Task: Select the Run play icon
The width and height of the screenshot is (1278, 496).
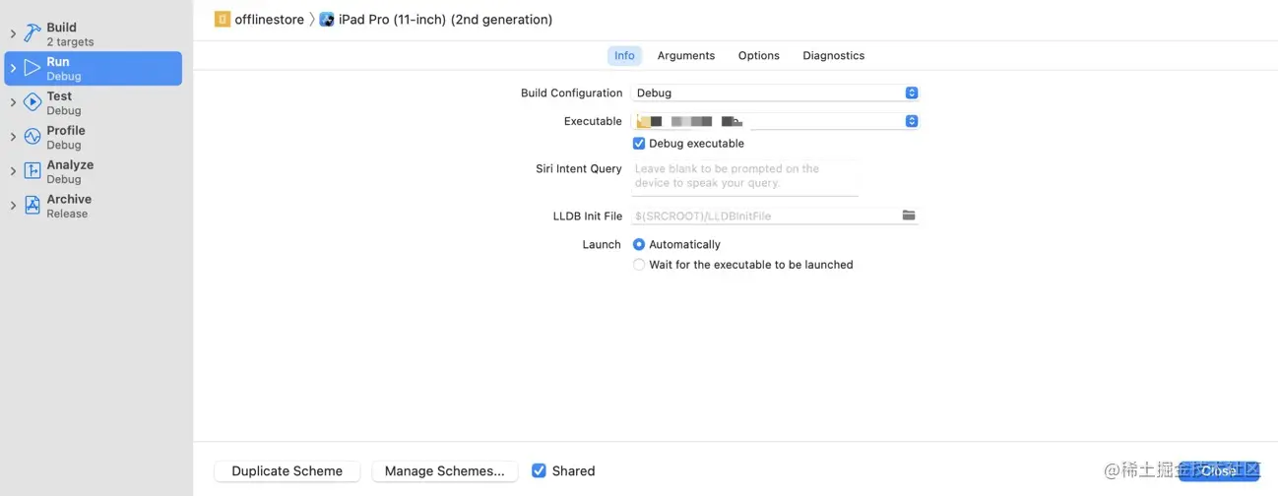Action: pyautogui.click(x=32, y=69)
